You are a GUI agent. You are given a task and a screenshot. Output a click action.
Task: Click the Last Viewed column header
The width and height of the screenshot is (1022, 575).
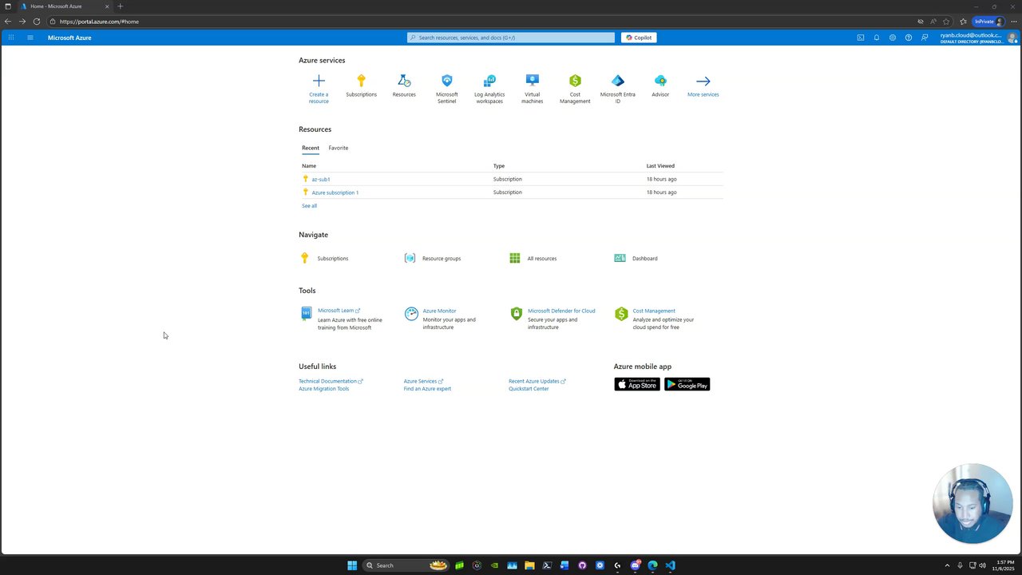660,166
